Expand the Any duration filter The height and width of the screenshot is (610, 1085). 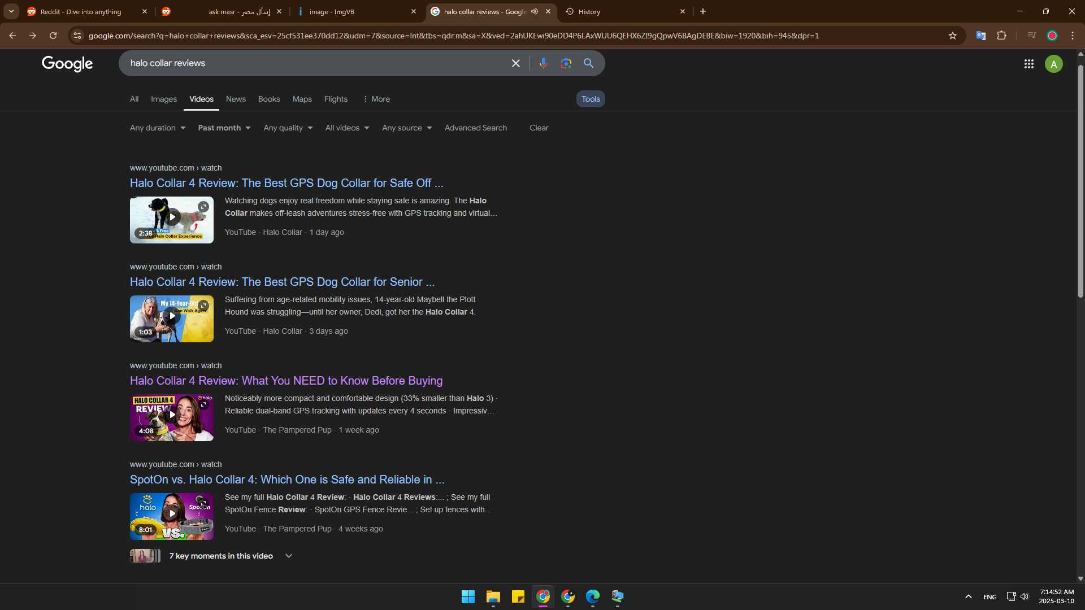pos(158,128)
